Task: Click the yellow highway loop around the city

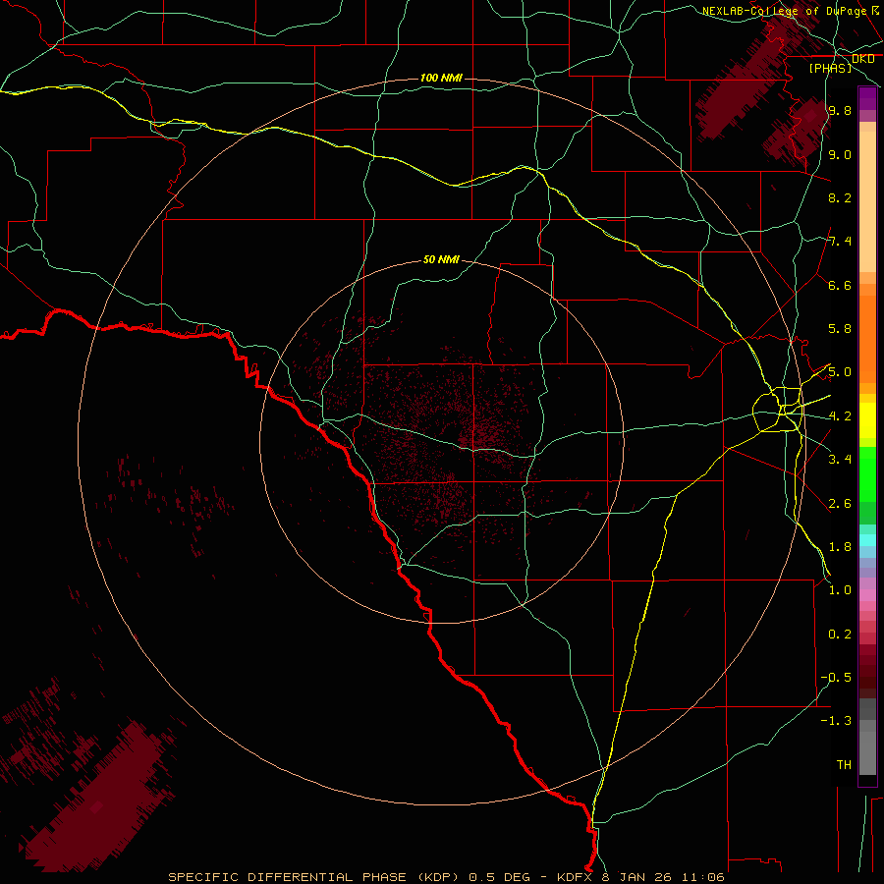Action: (x=777, y=410)
